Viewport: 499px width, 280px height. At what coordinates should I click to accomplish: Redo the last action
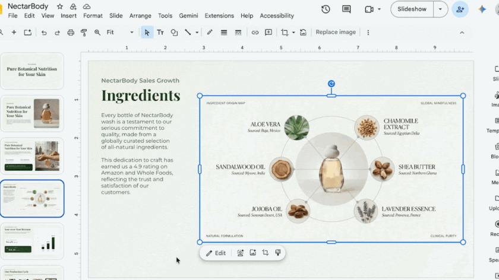point(57,33)
